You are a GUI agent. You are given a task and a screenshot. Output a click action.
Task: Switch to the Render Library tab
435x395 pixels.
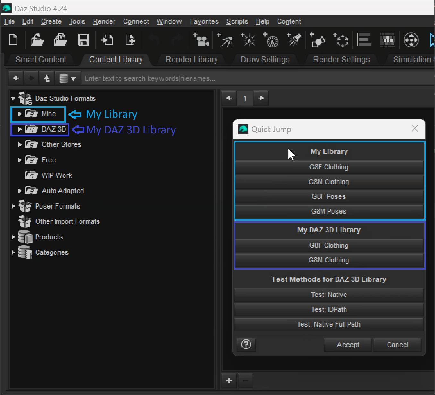click(192, 60)
